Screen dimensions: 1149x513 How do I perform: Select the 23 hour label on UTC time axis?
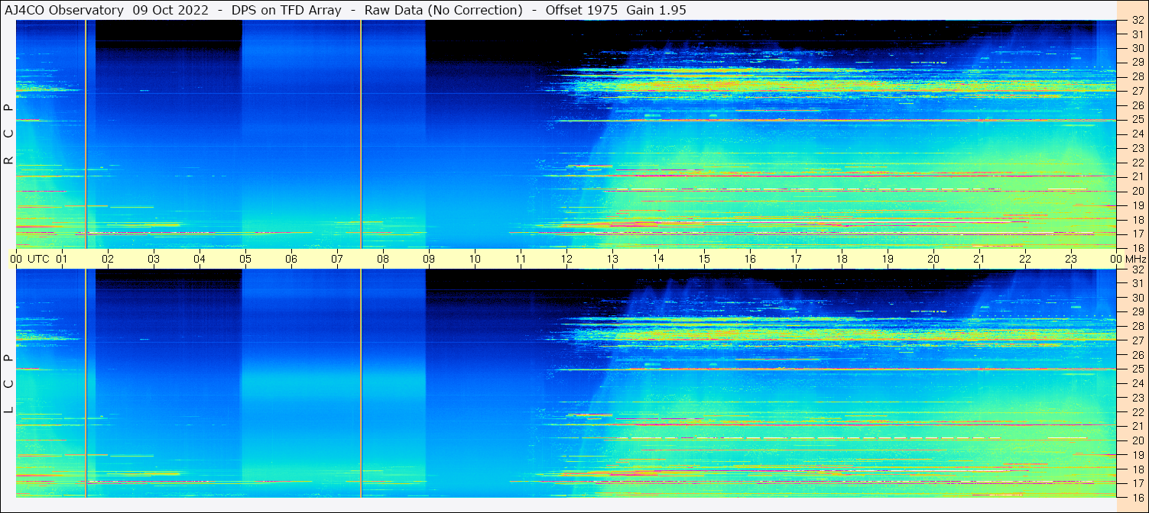coord(1071,259)
